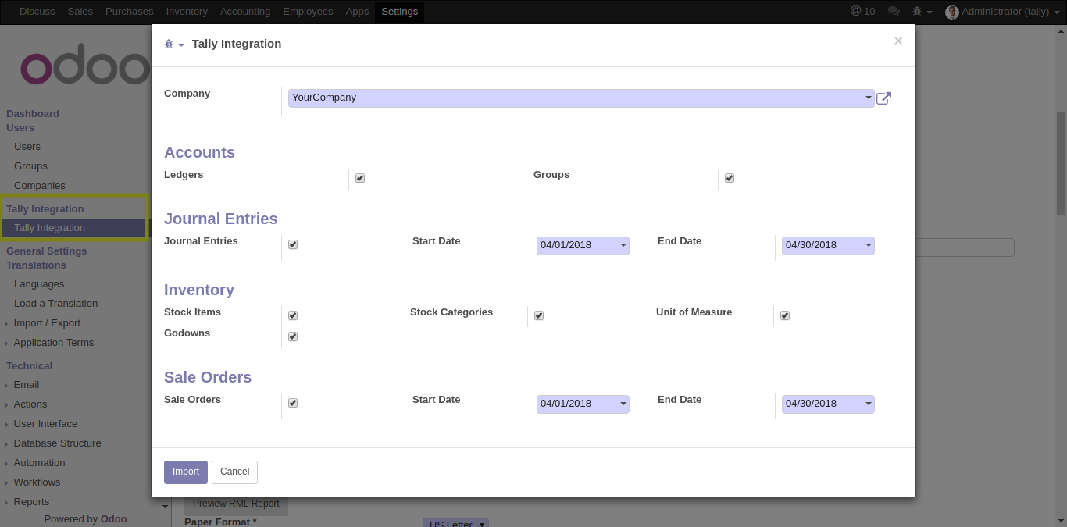Image resolution: width=1067 pixels, height=527 pixels.
Task: Toggle the Stock Categories checkbox
Action: click(539, 315)
